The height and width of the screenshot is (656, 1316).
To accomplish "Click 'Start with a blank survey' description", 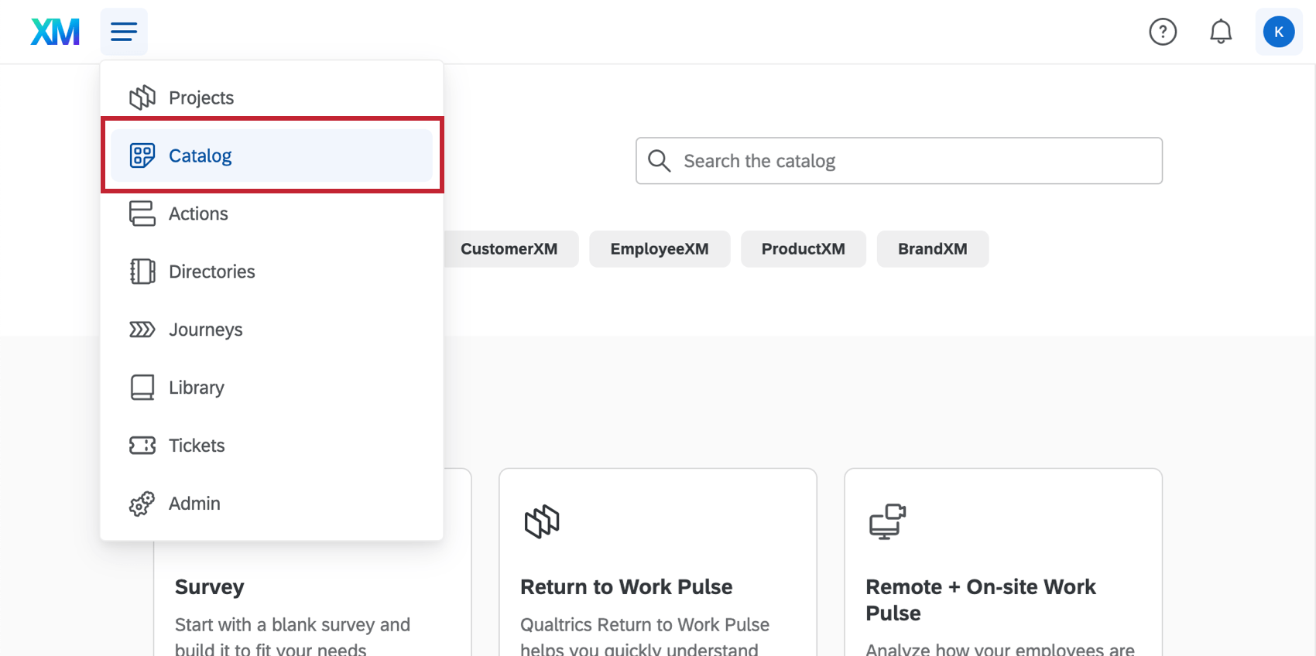I will pyautogui.click(x=293, y=637).
